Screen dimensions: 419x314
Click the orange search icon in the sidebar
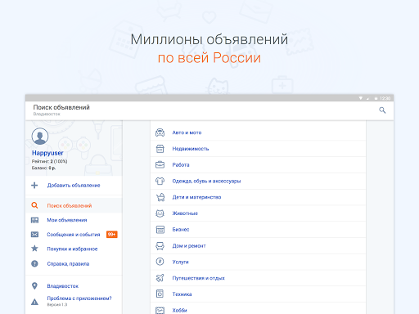pos(34,205)
